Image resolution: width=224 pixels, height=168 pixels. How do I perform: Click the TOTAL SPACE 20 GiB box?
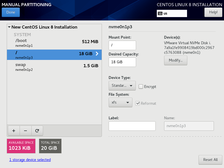click(x=50, y=146)
